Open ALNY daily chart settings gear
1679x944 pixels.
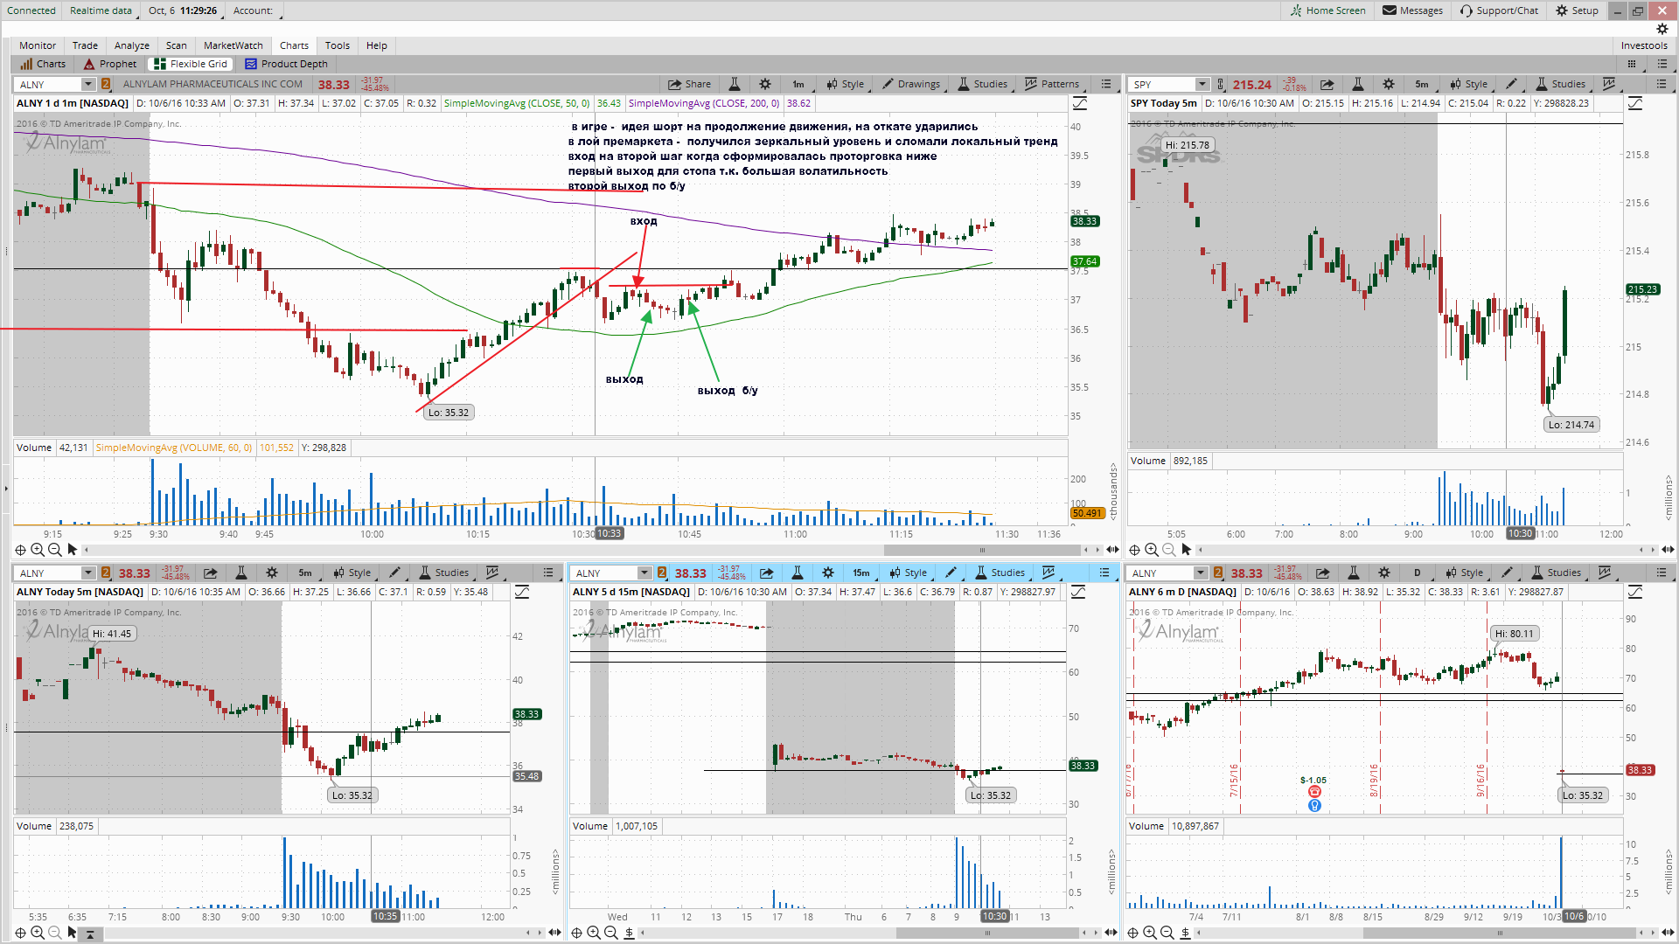coord(1384,573)
